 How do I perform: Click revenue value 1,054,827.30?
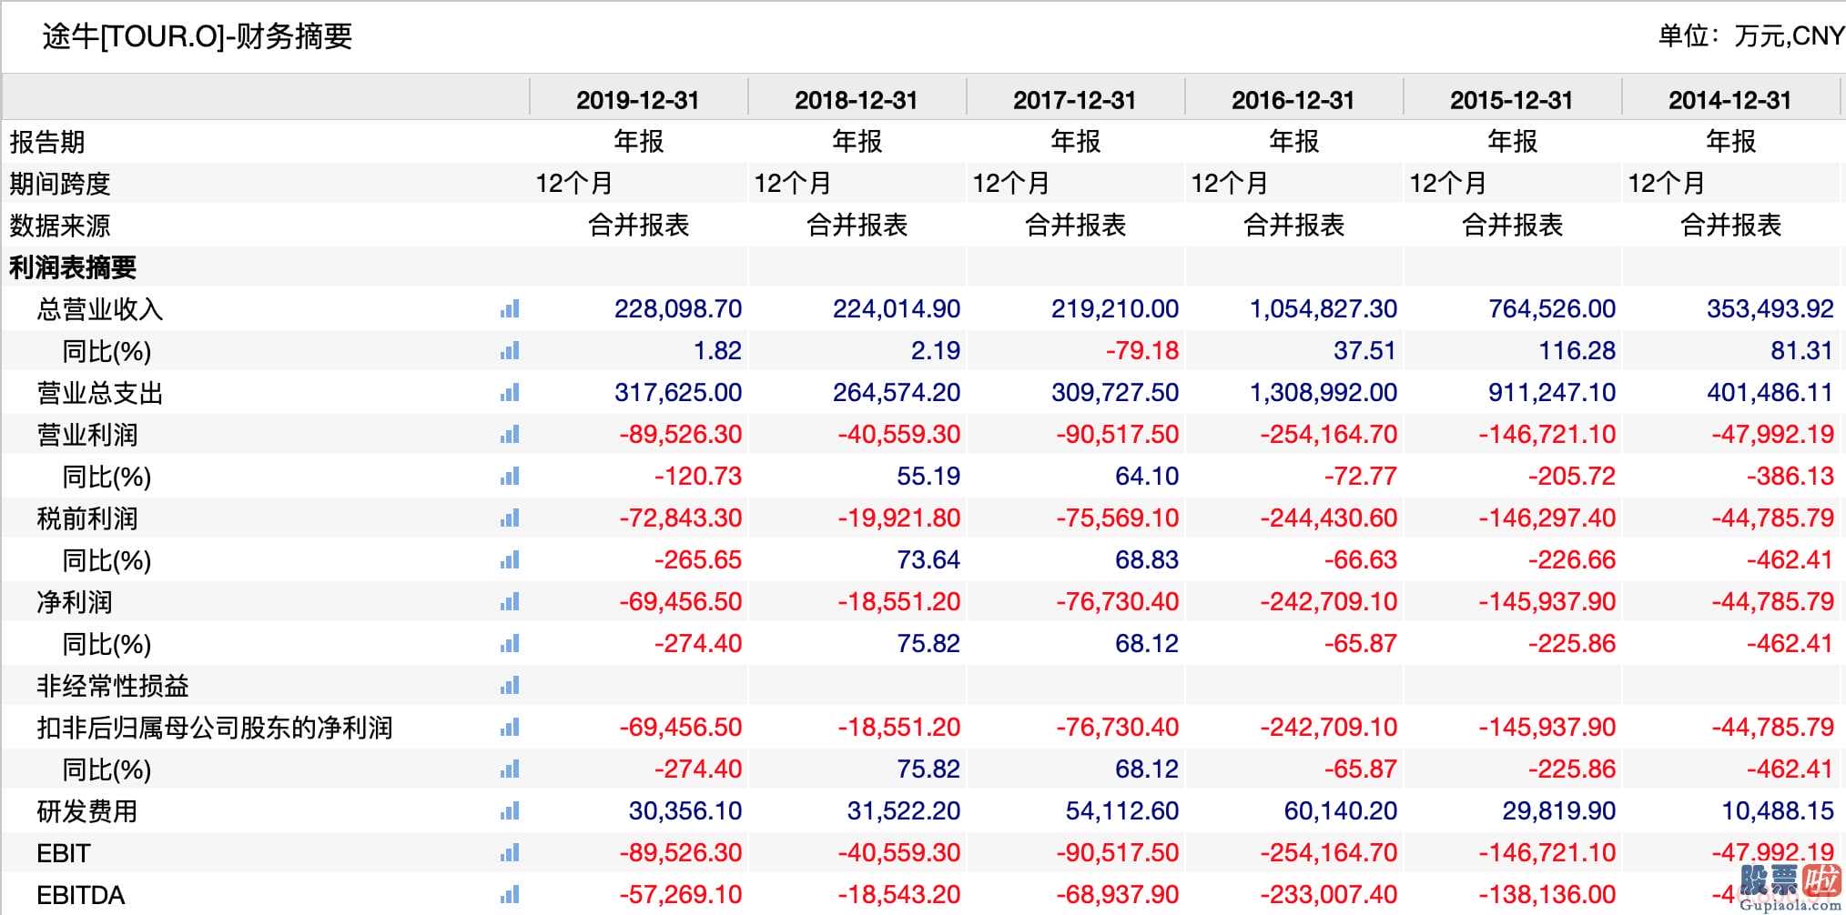pyautogui.click(x=1324, y=309)
